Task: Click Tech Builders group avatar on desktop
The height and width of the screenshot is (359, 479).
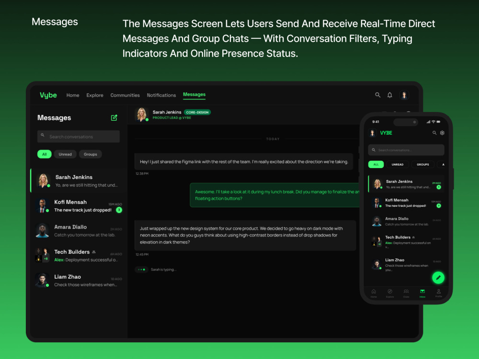Action: [42, 255]
